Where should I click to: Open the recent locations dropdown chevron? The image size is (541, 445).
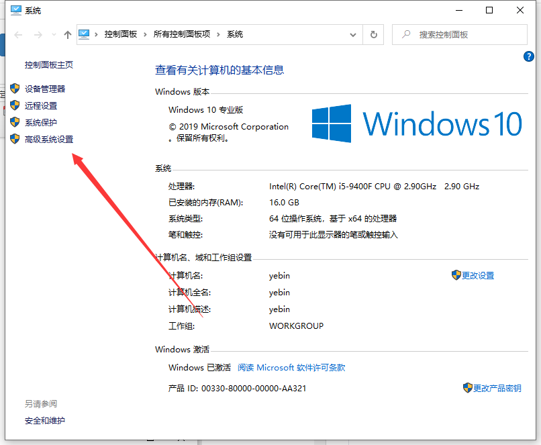(x=53, y=35)
